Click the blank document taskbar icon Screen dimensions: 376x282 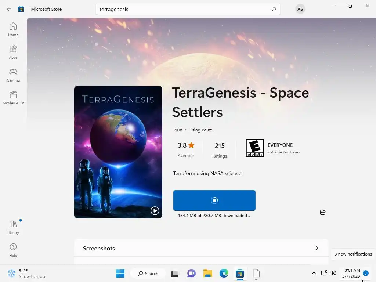(x=256, y=273)
